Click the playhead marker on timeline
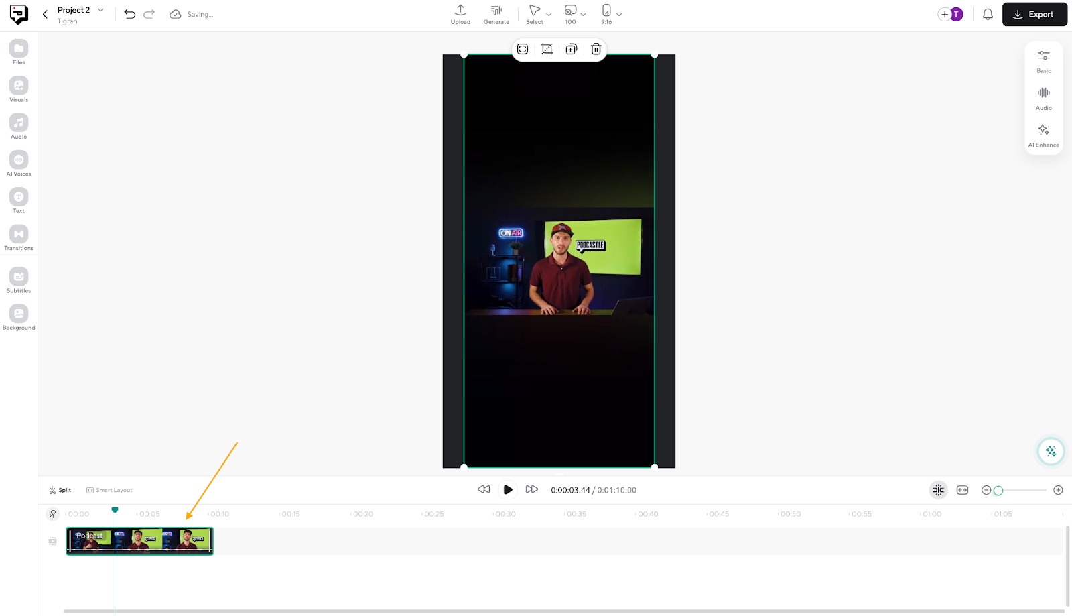The image size is (1072, 616). coord(115,510)
